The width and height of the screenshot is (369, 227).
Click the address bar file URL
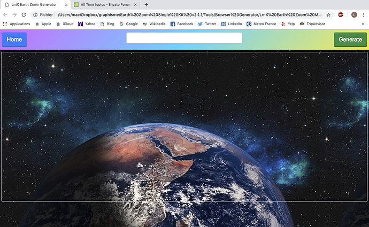pyautogui.click(x=189, y=14)
